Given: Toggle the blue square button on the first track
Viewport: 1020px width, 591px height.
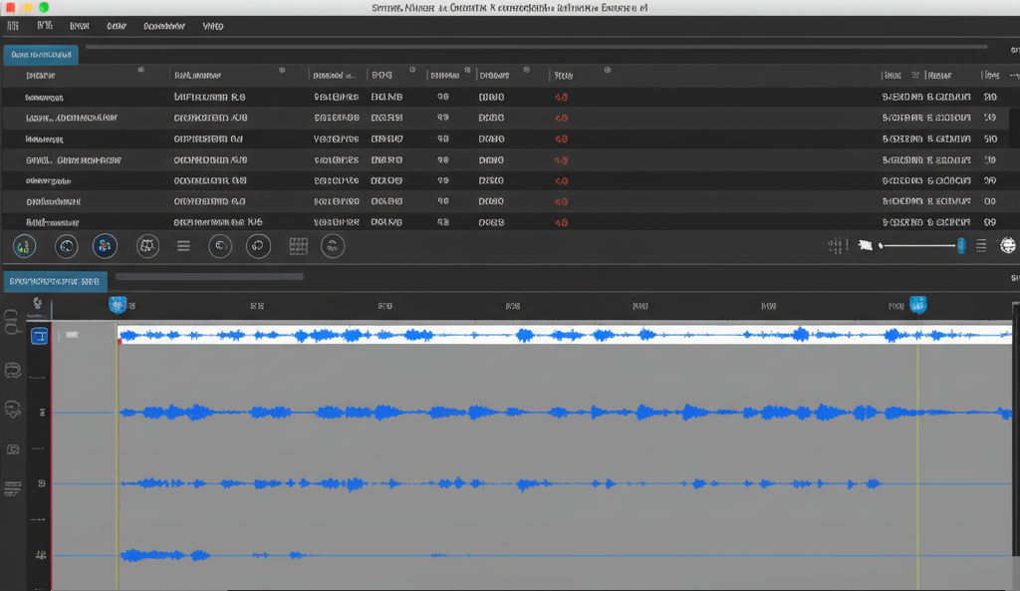Looking at the screenshot, I should click(40, 337).
